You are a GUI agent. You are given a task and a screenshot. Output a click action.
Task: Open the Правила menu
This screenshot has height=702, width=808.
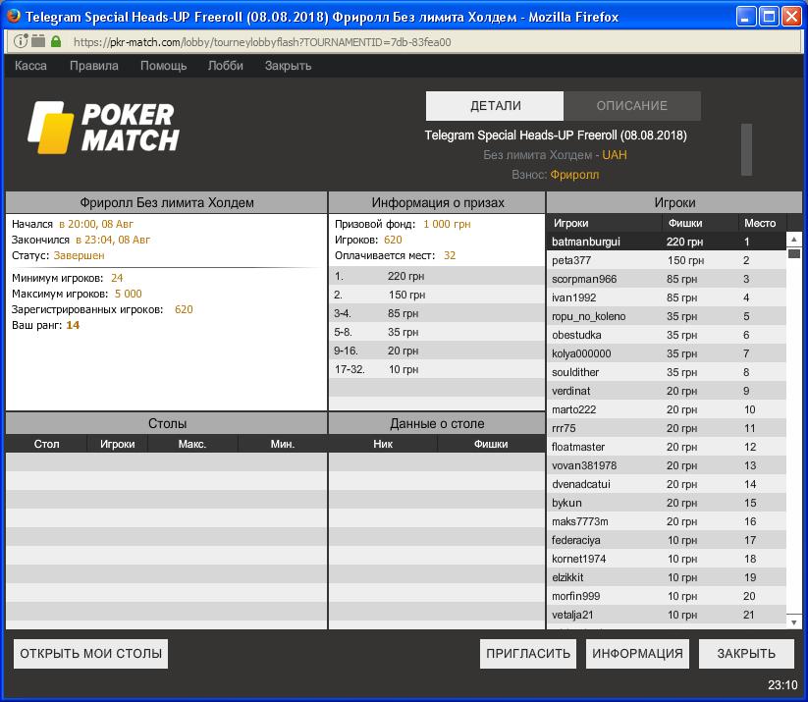[94, 66]
